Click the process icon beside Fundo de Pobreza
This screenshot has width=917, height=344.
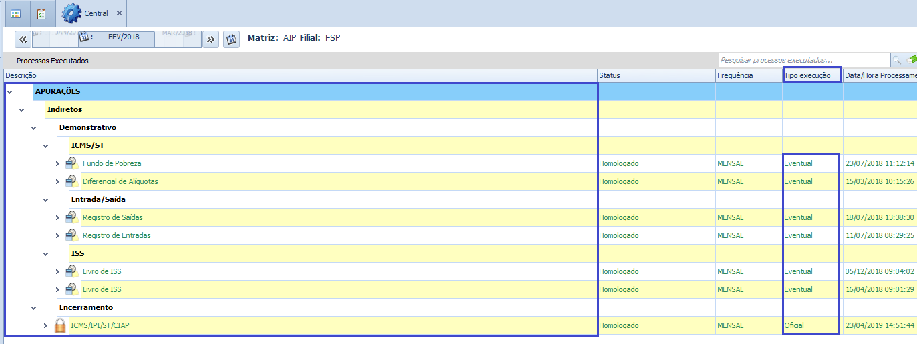tap(72, 163)
